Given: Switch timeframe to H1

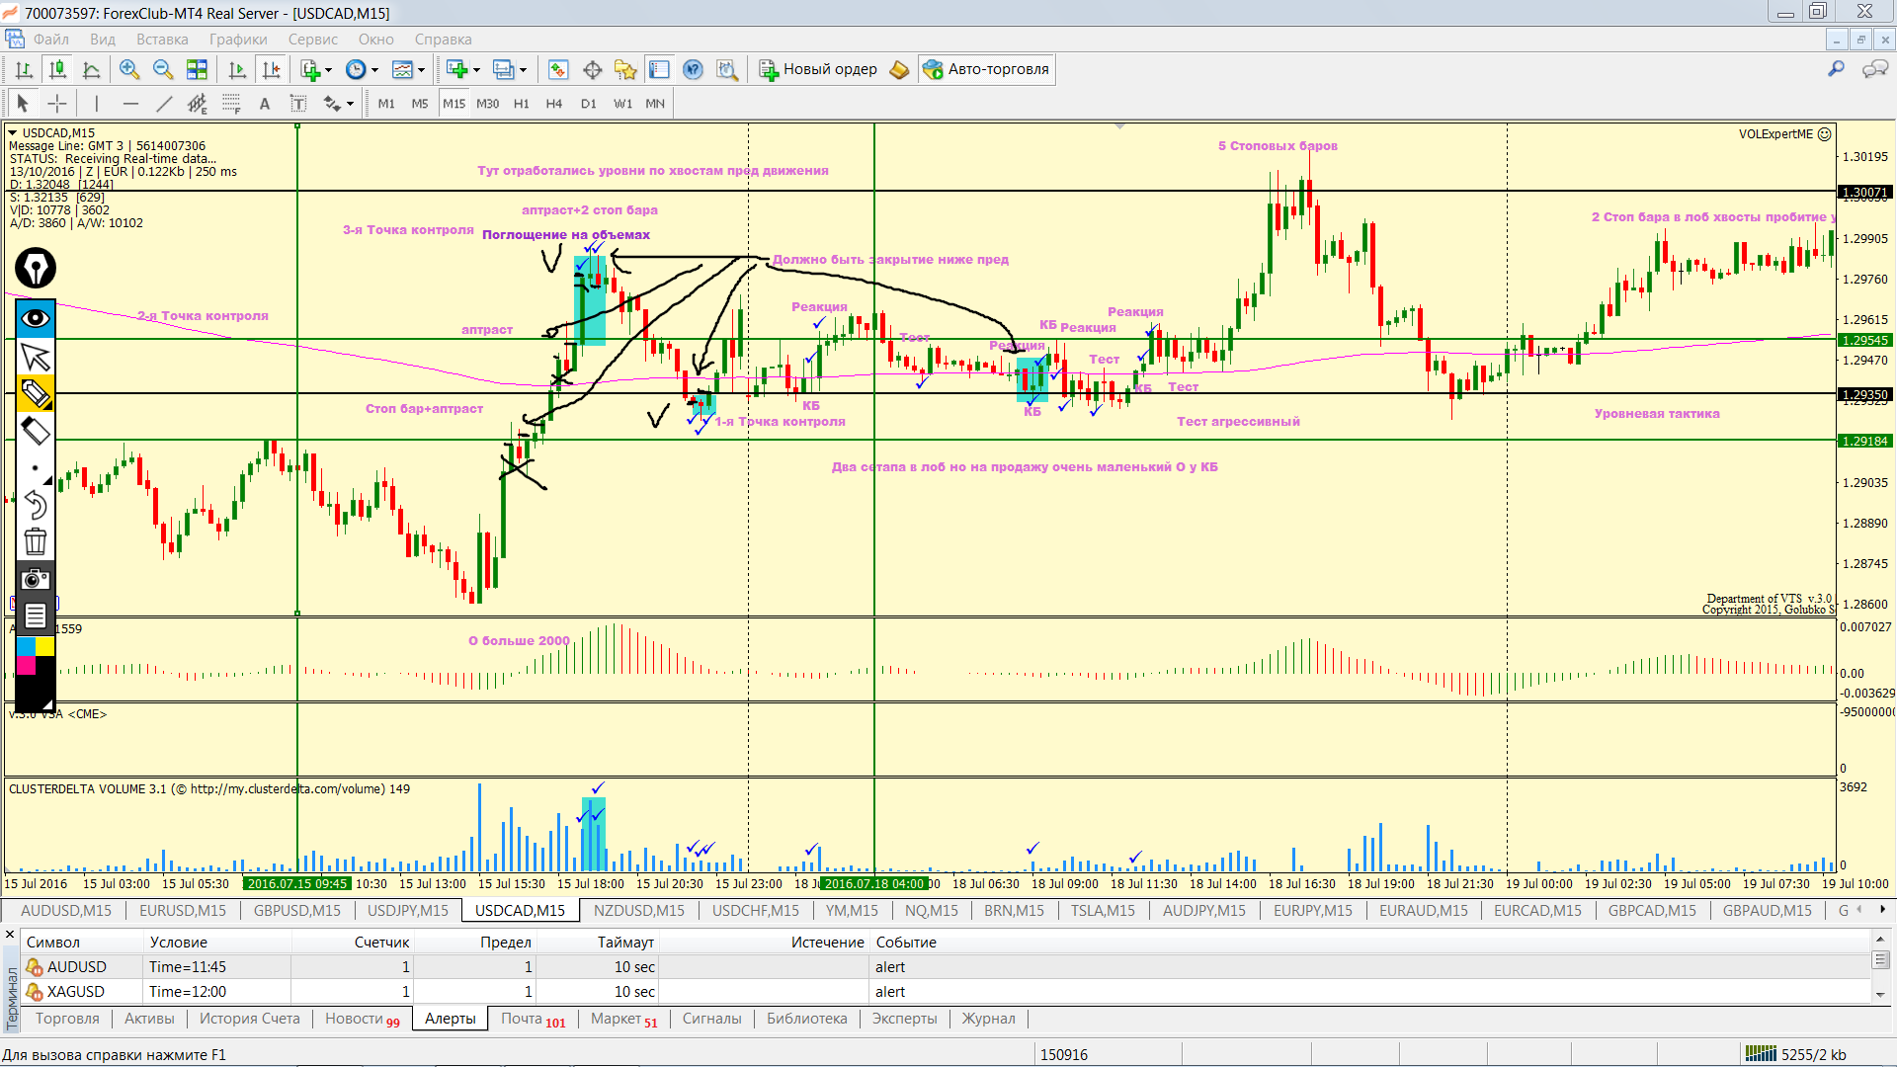Looking at the screenshot, I should click(x=522, y=103).
